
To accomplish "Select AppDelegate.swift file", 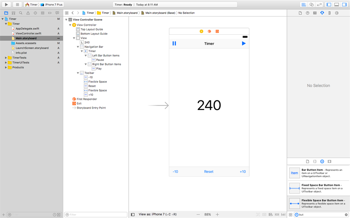I will click(27, 29).
